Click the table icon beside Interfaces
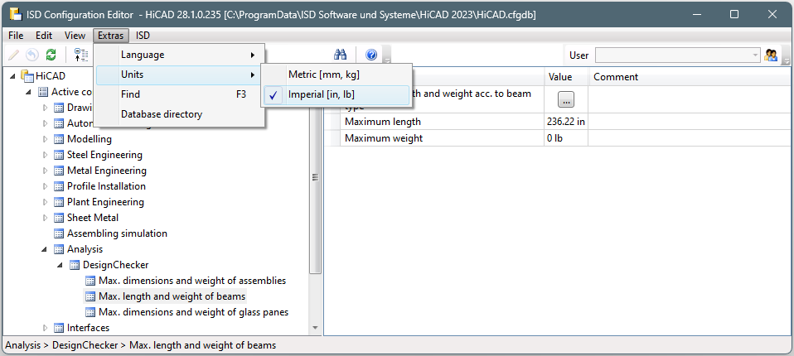The image size is (794, 356). tap(59, 328)
